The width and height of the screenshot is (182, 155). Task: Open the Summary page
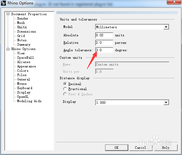(x=24, y=44)
